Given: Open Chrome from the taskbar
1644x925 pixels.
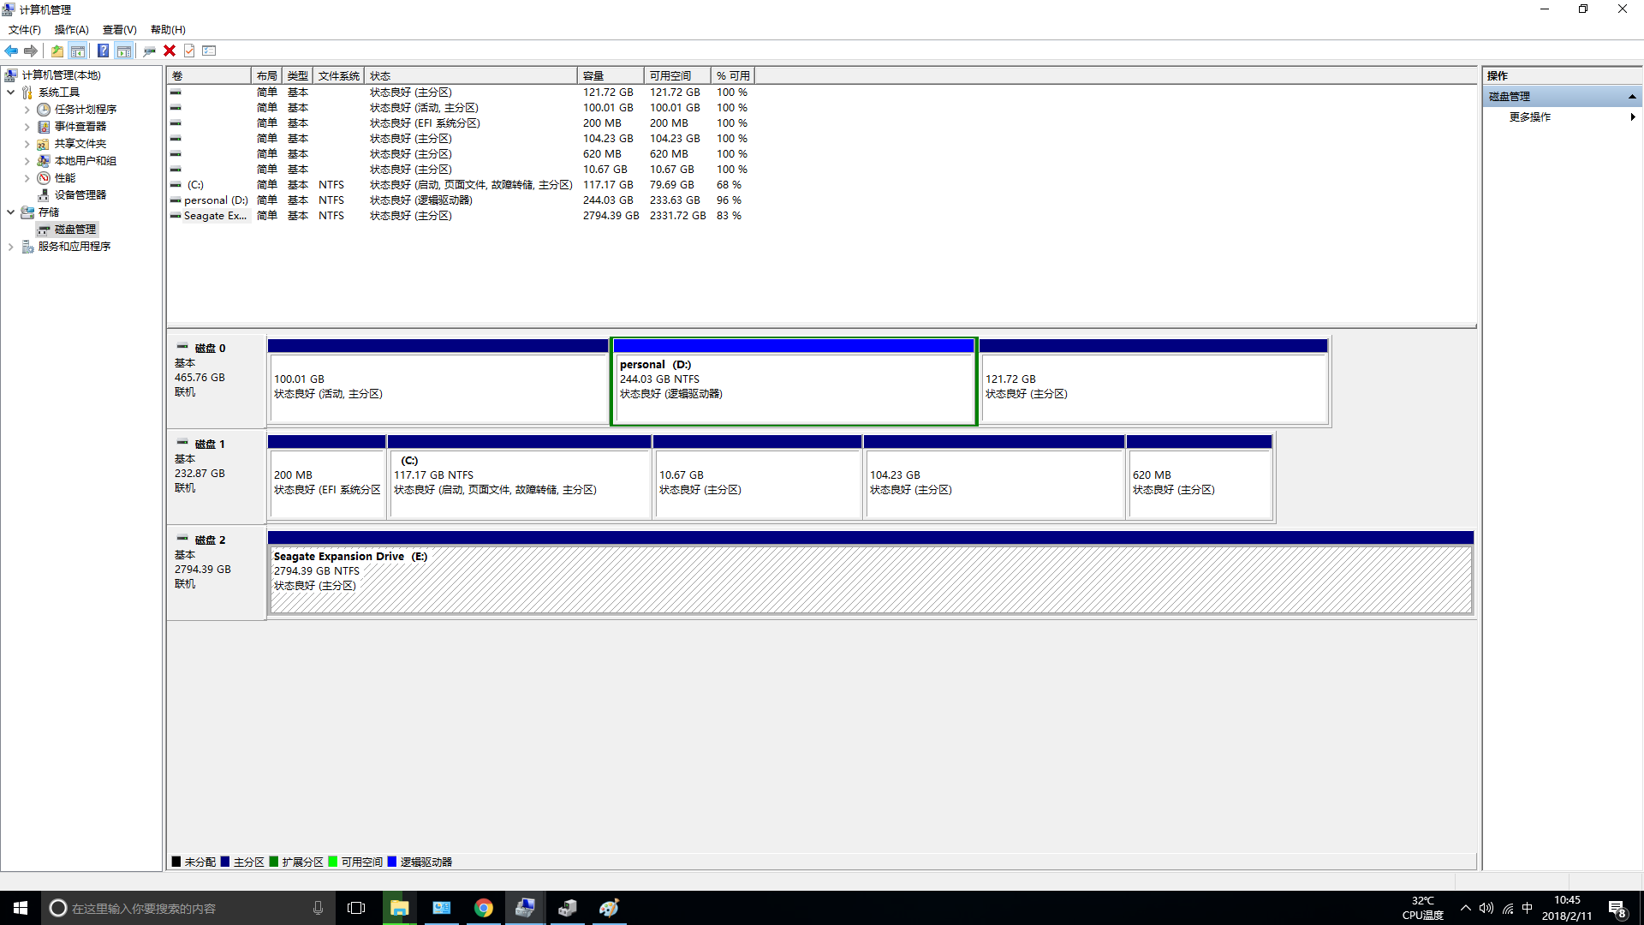Looking at the screenshot, I should [x=483, y=908].
